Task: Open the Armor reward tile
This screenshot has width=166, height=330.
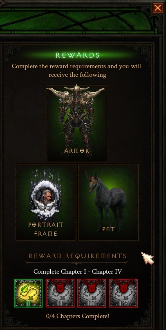Action: tap(77, 123)
